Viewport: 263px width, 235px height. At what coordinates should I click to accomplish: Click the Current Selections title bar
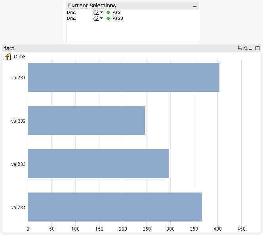pos(133,6)
